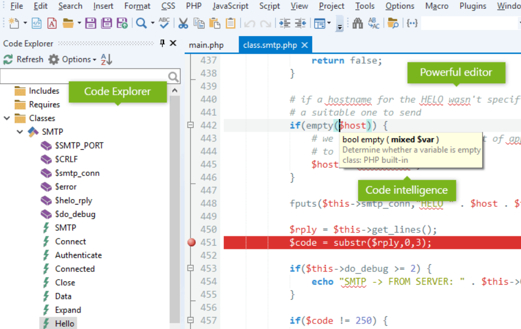Cut selection with the scissors icon

click(183, 23)
